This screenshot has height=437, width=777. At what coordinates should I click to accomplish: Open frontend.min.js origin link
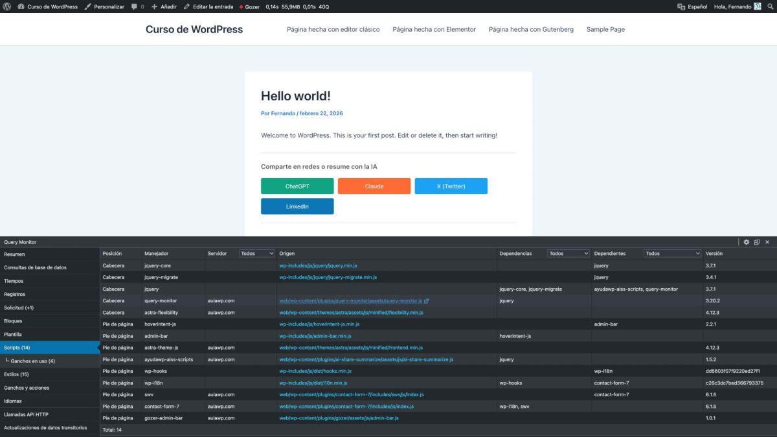351,348
